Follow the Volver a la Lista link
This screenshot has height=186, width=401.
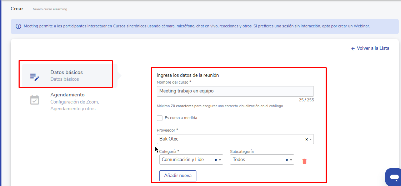coord(370,48)
